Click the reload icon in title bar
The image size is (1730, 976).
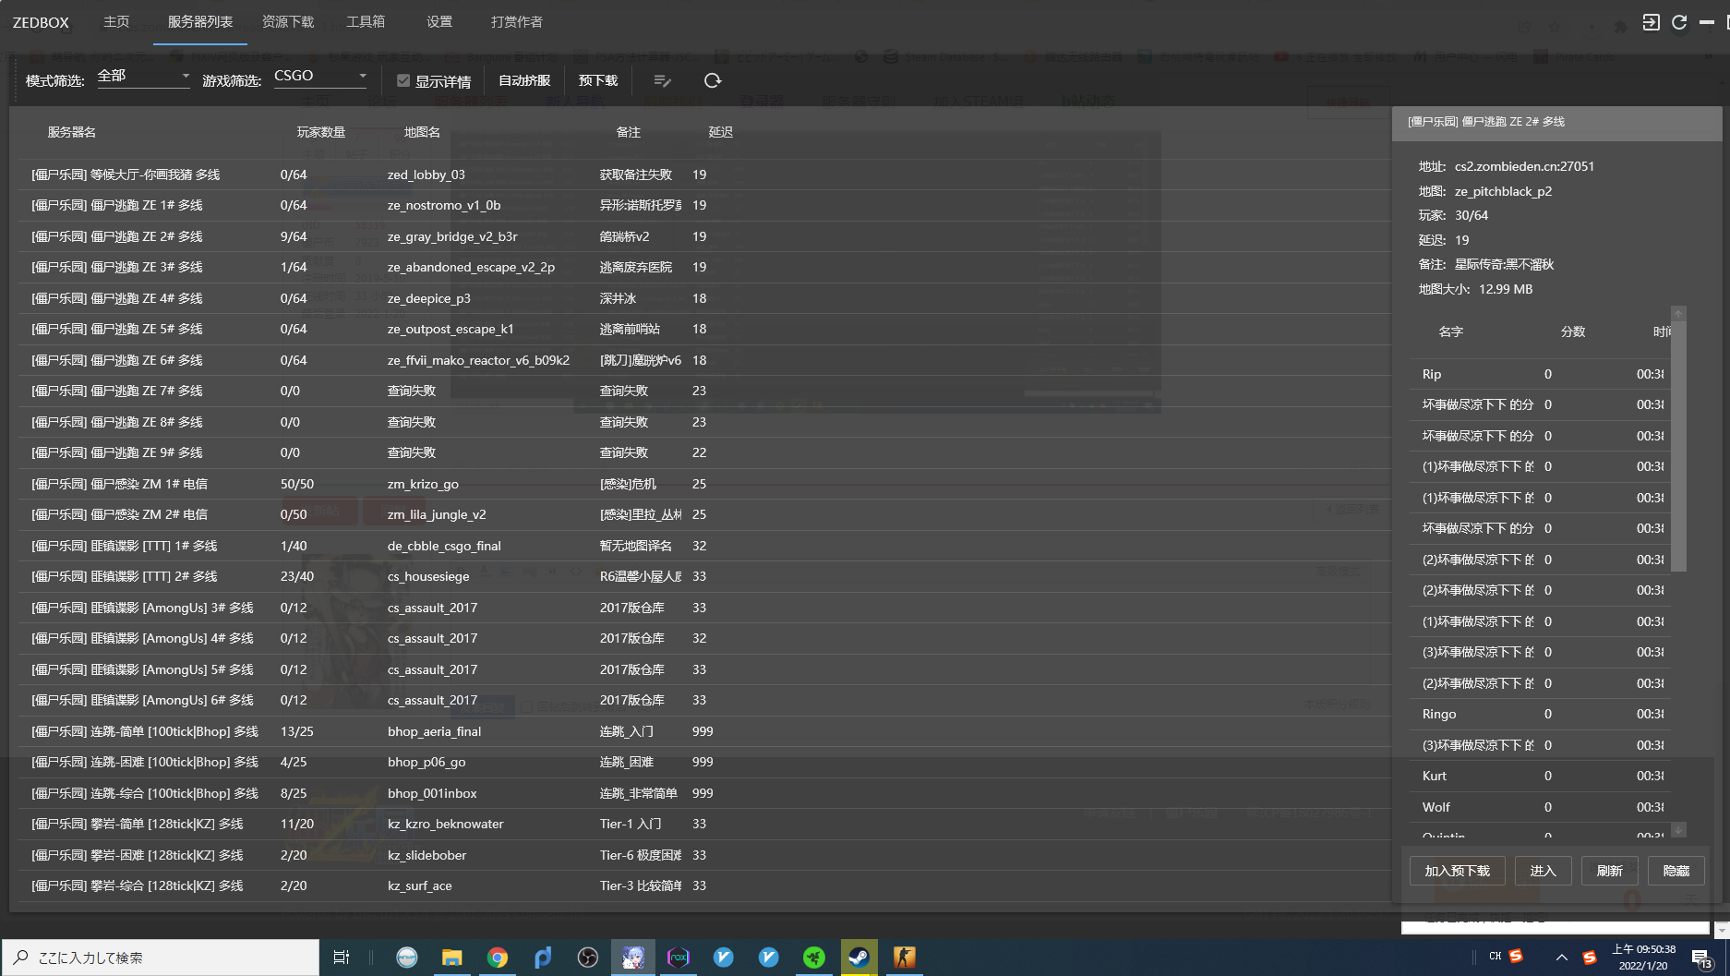1679,22
